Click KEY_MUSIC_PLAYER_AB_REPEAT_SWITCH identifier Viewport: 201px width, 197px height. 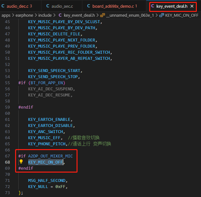tap(69, 58)
